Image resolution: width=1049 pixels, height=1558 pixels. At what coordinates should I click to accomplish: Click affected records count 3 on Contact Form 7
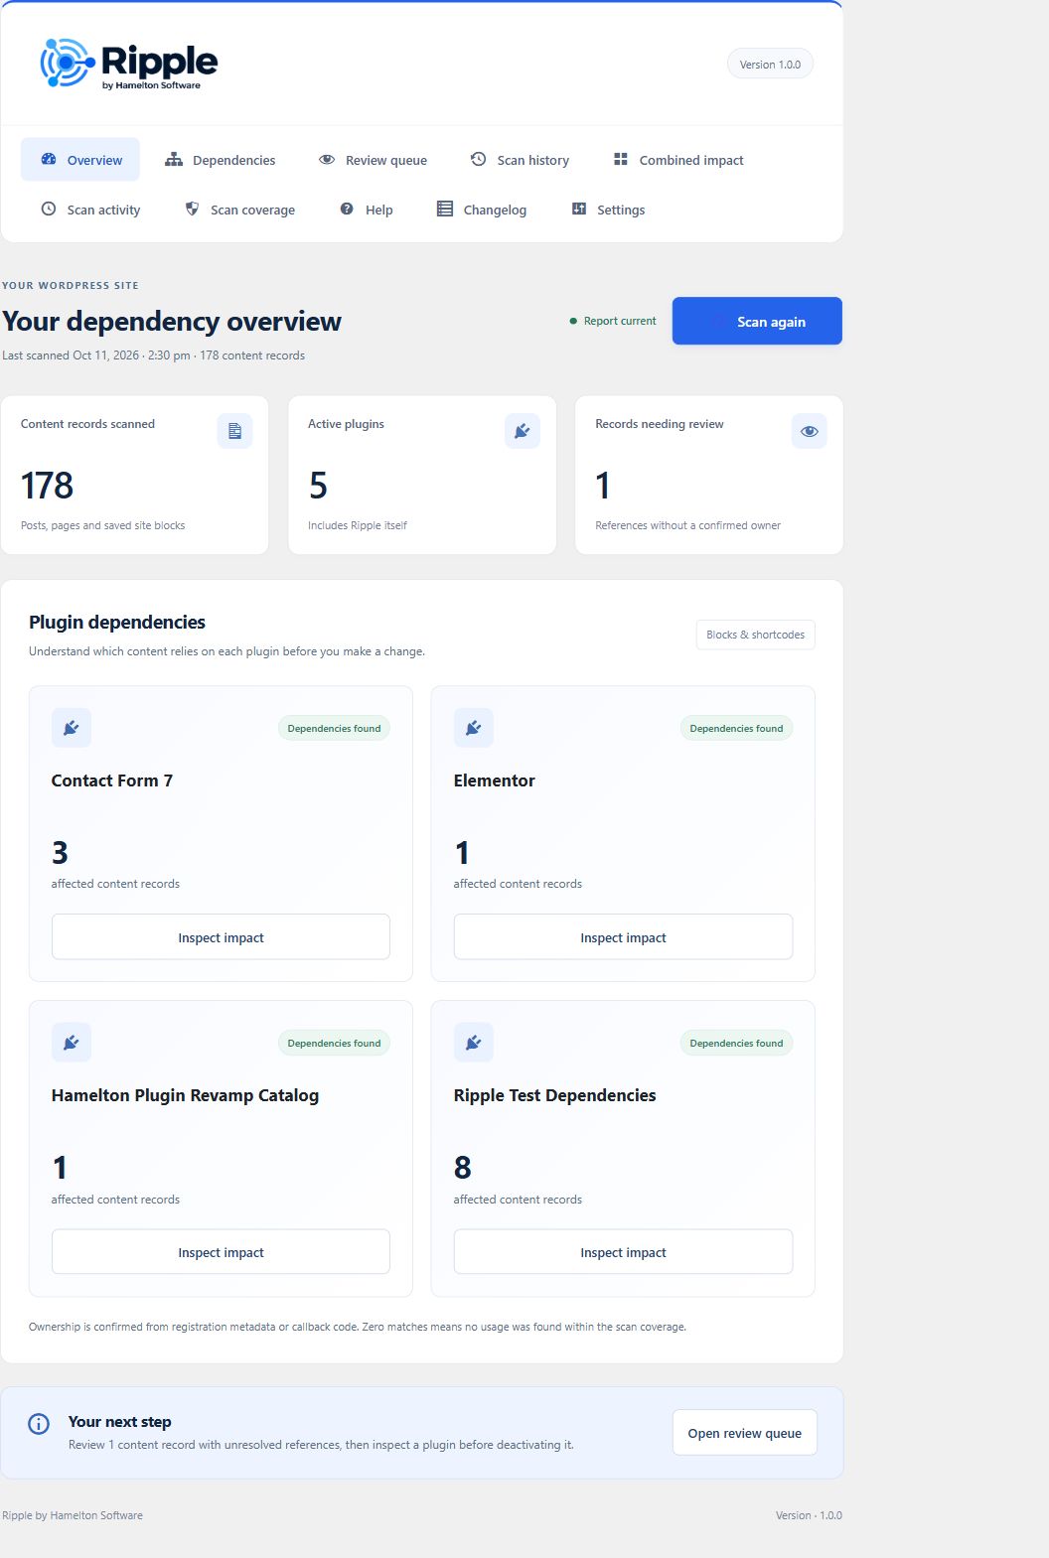tap(60, 853)
